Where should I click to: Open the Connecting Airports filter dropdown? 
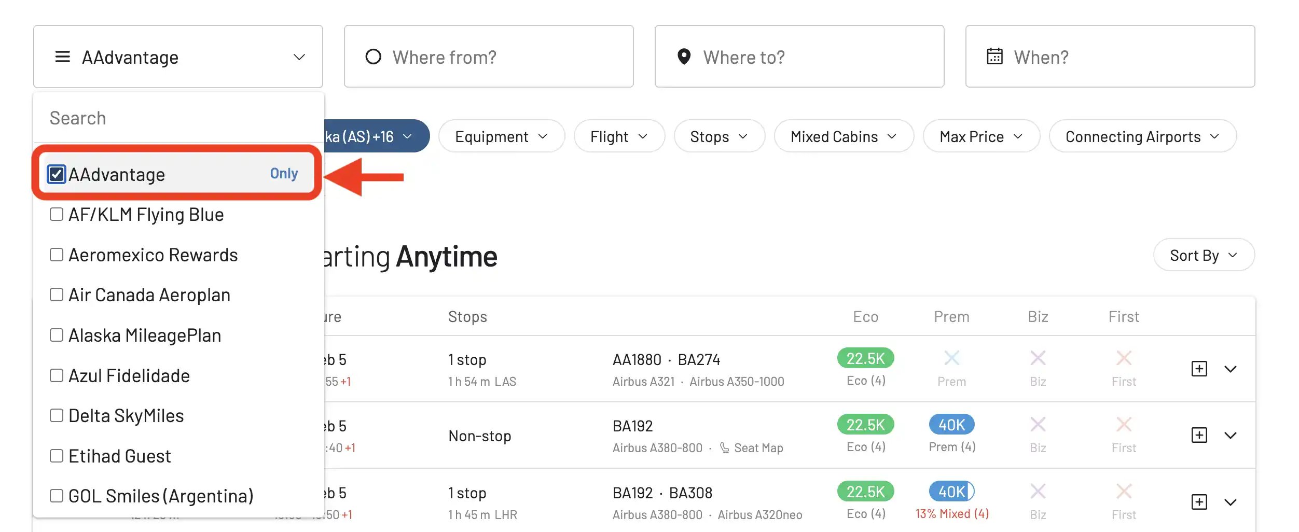1142,136
